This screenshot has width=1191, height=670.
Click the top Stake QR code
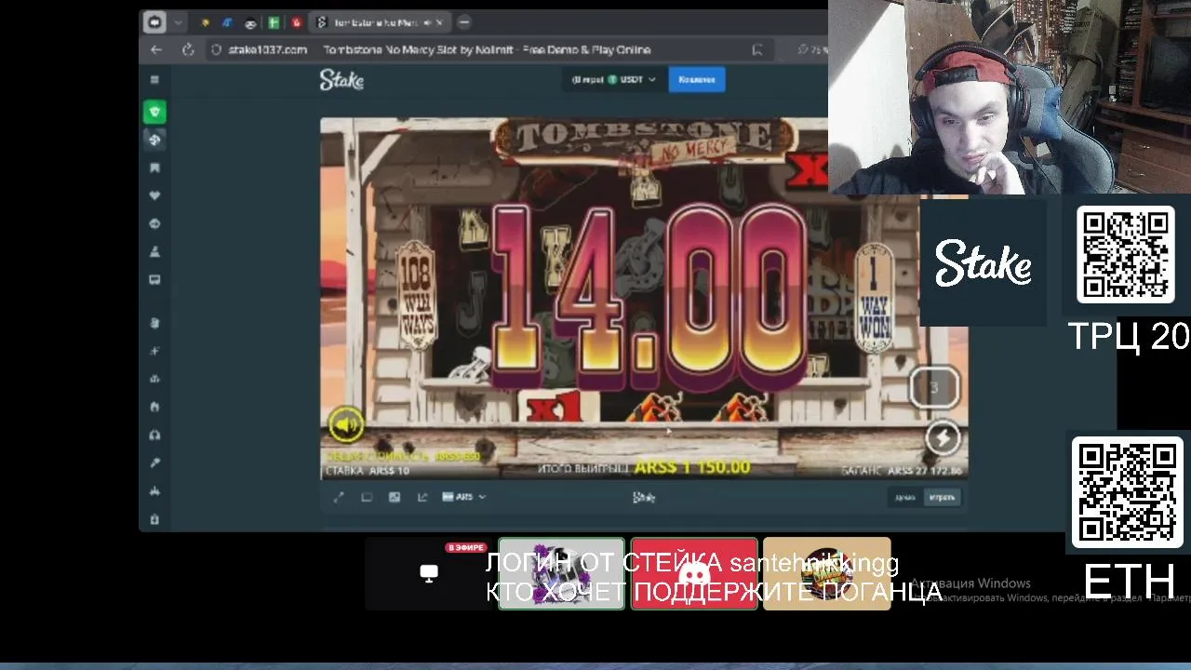1125,255
